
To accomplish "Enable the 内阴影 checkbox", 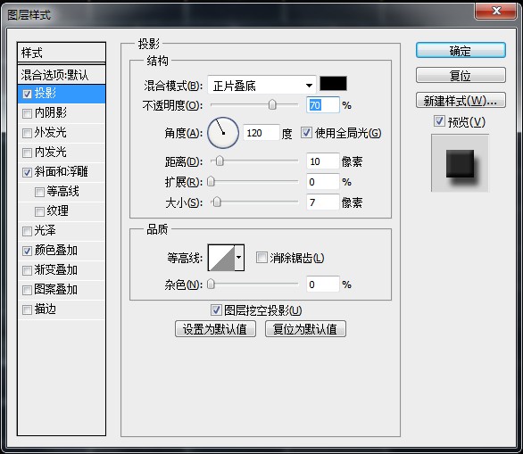I will coord(27,113).
